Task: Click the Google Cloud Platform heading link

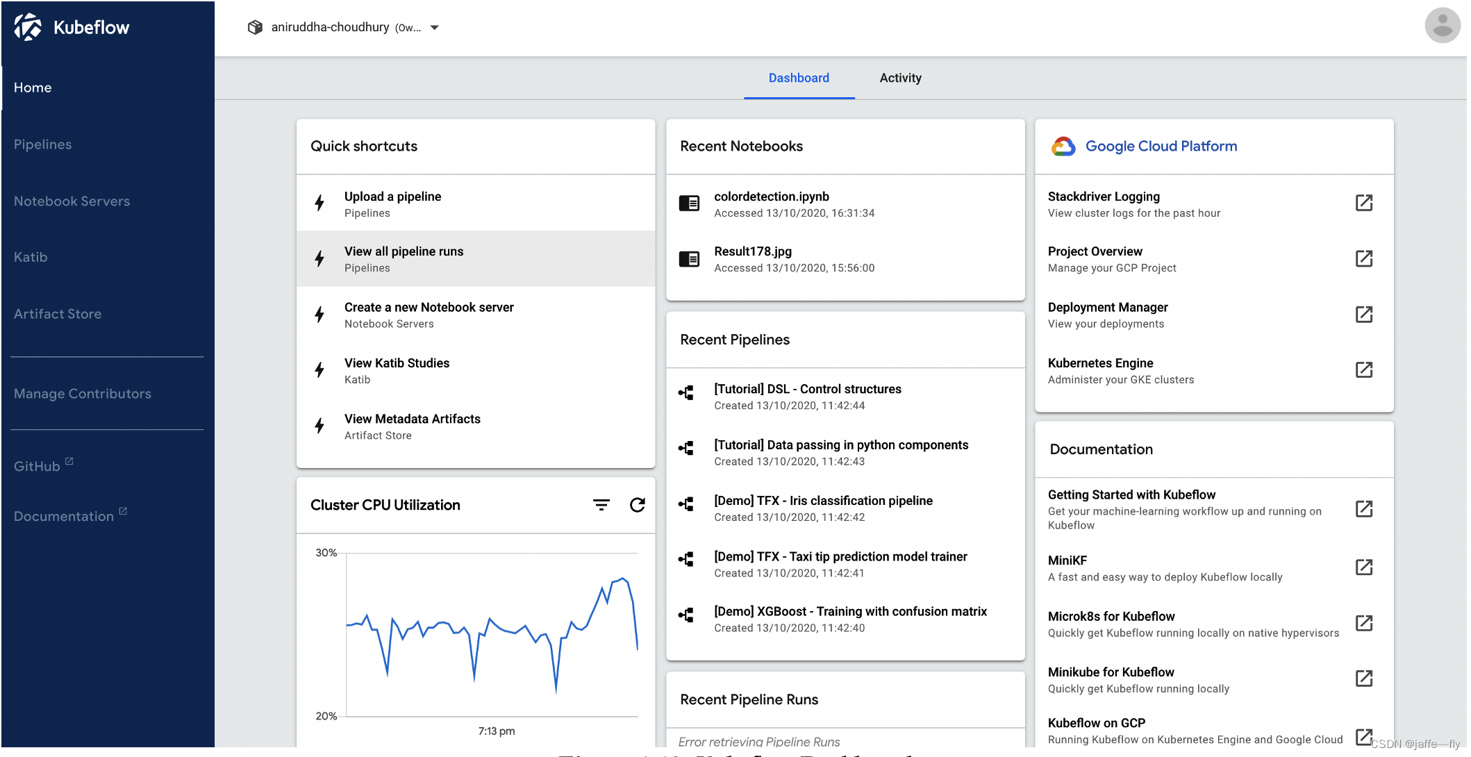Action: pos(1161,146)
